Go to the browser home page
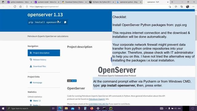The width and height of the screenshot is (197, 111). tap(21, 6)
